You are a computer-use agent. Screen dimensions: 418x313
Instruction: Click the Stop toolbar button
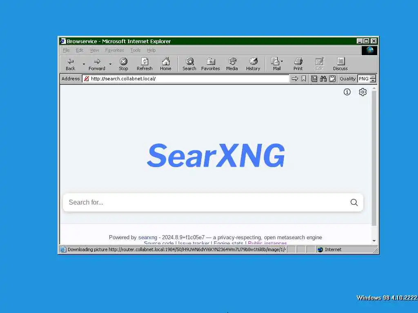[123, 64]
